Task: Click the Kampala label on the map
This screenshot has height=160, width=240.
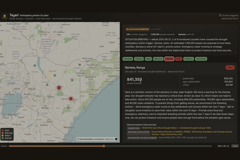Action: [x=9, y=94]
